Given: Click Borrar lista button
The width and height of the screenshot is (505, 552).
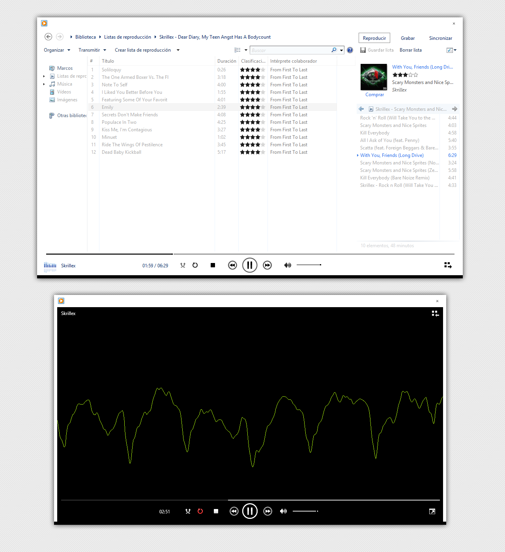Looking at the screenshot, I should (x=411, y=50).
